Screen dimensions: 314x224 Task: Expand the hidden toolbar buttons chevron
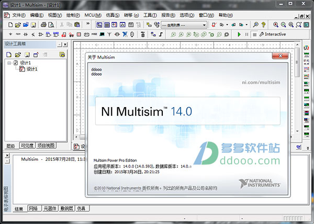click(88, 24)
